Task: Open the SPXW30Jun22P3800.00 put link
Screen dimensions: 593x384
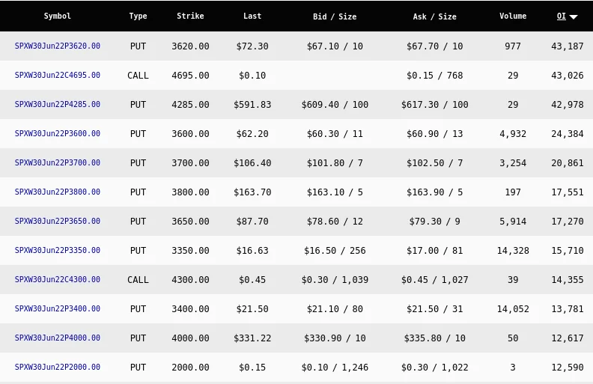Action: tap(58, 192)
